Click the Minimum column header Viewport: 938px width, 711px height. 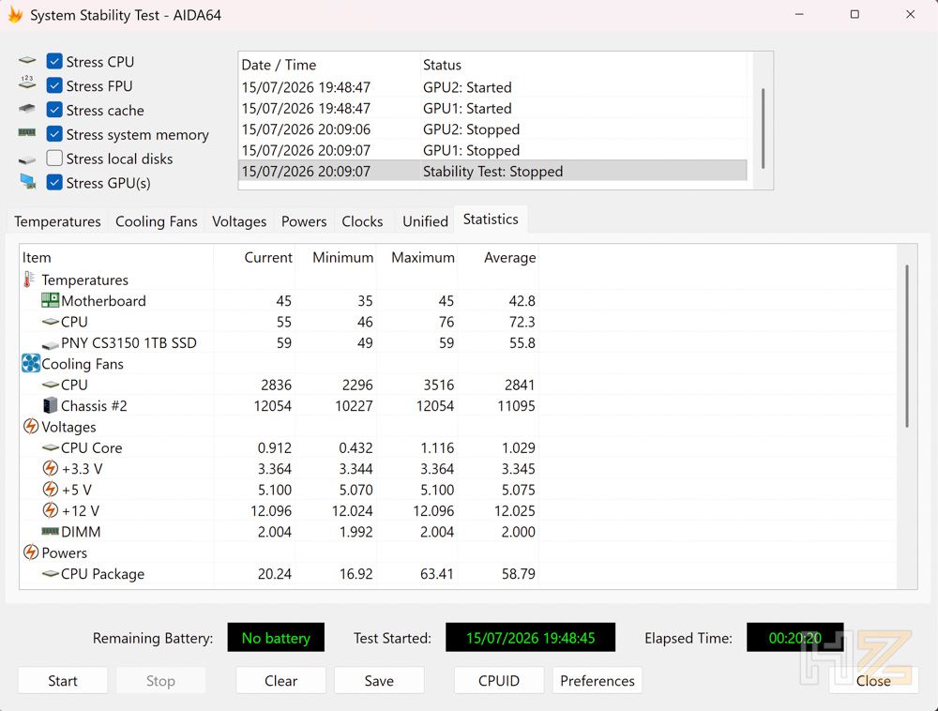pyautogui.click(x=336, y=257)
